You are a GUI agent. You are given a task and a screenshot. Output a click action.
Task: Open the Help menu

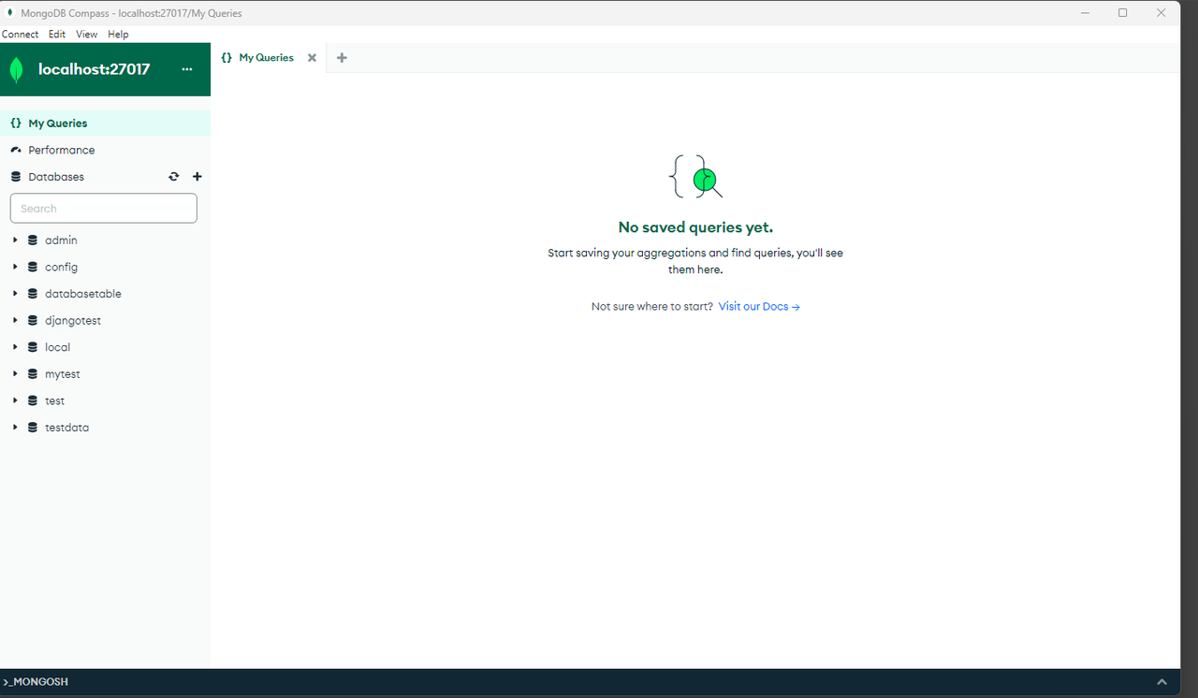tap(118, 34)
